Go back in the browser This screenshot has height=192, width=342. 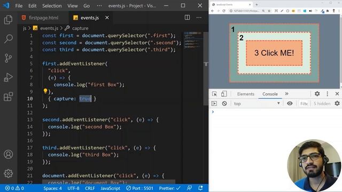(213, 11)
